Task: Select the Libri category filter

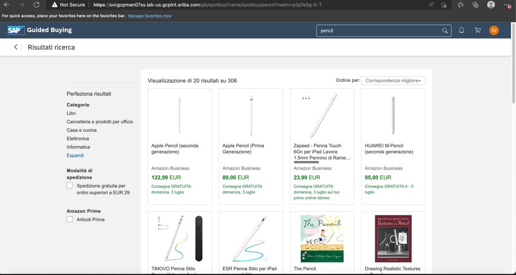Action: coord(71,113)
